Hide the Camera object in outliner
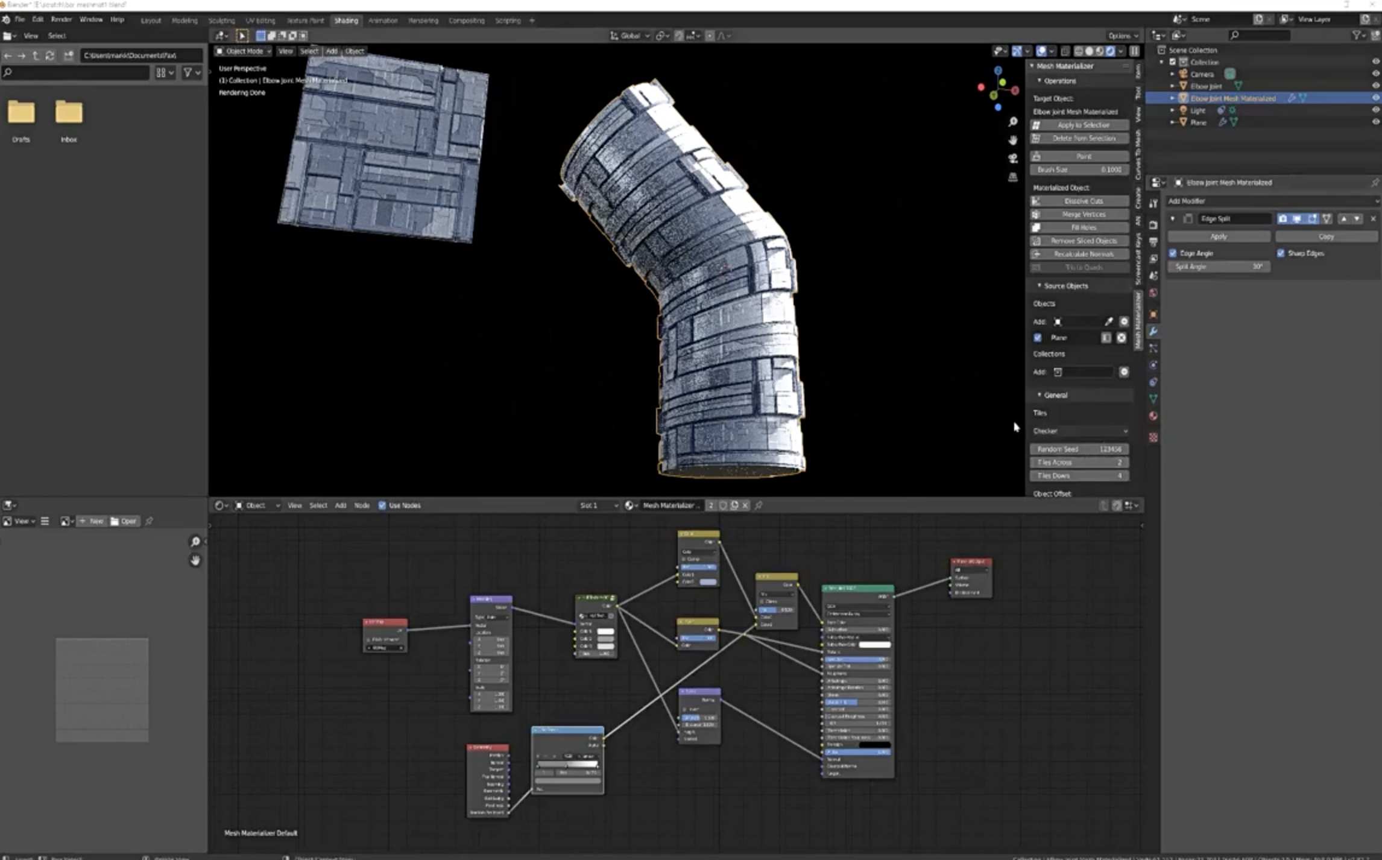 tap(1375, 74)
